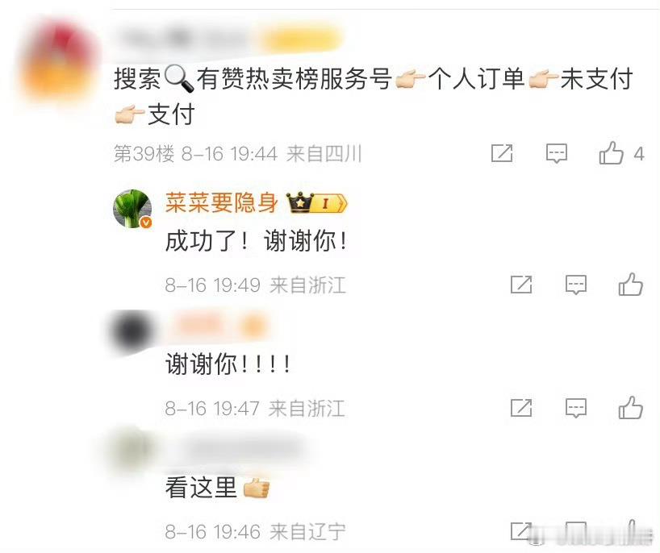The image size is (660, 553).
Task: Like the 谢谢你!!!! reply from 浙江
Action: [x=630, y=407]
